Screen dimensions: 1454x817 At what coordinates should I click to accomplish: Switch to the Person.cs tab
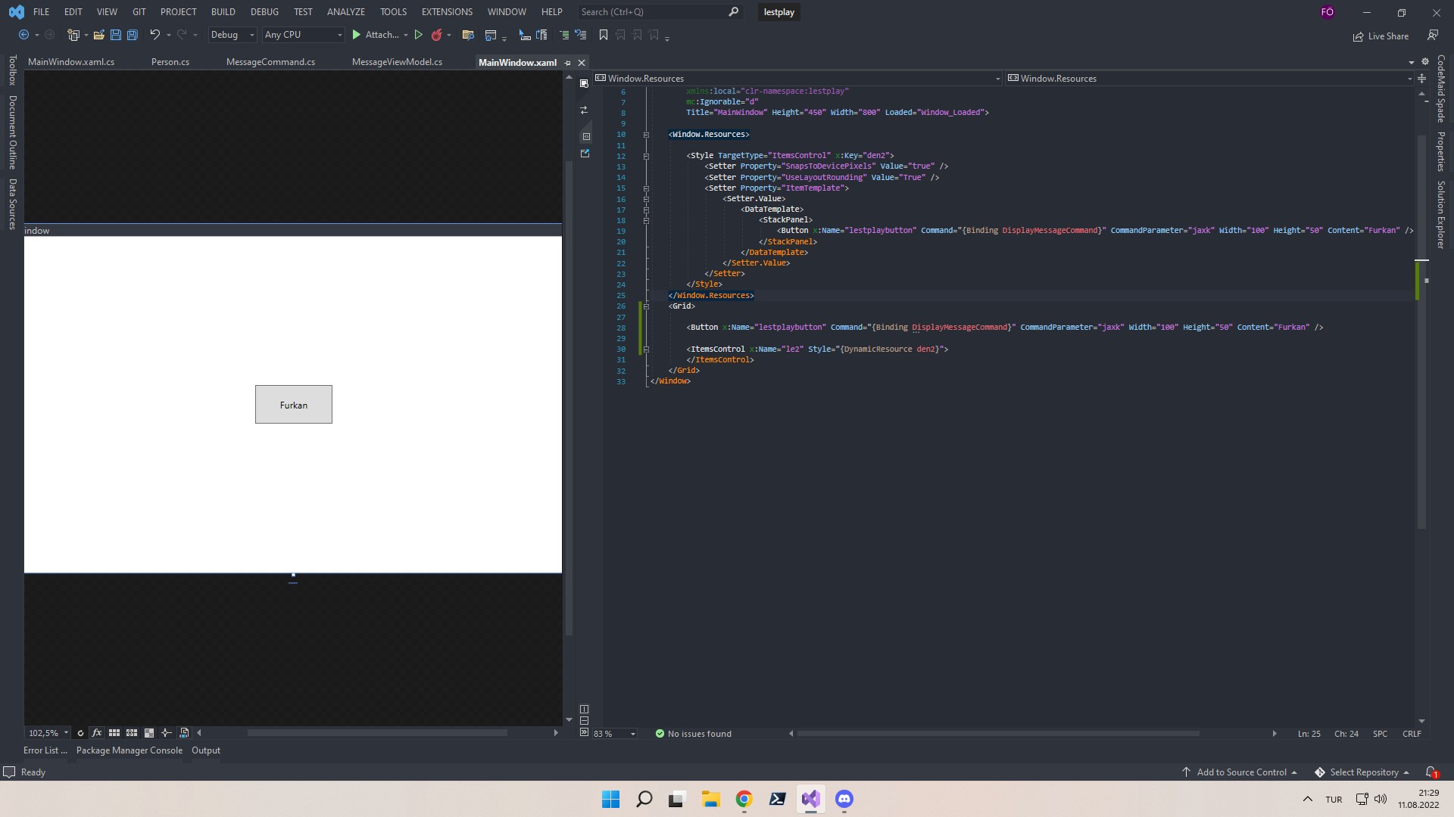pyautogui.click(x=170, y=62)
